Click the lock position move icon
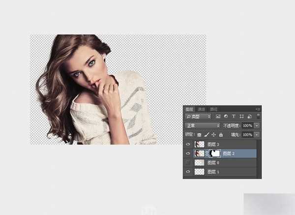Viewport: 295px width, 215px height. pyautogui.click(x=213, y=134)
